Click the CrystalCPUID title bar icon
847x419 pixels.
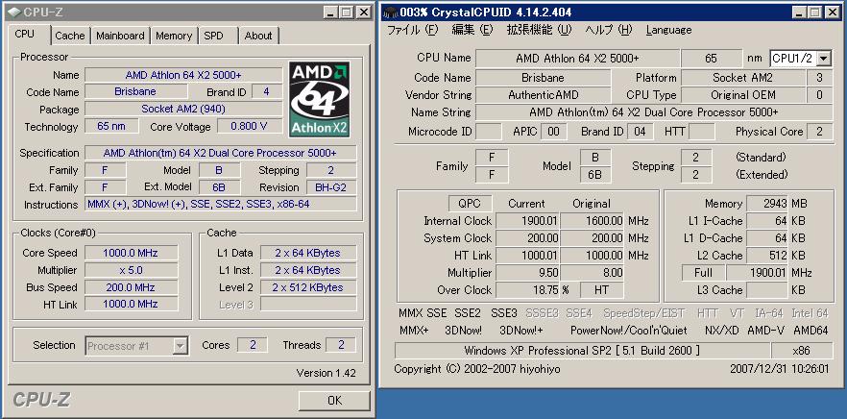(390, 12)
